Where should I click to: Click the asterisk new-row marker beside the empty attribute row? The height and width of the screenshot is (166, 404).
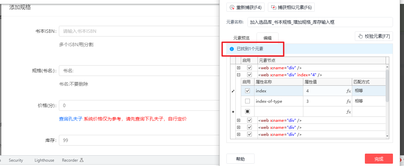point(233,112)
